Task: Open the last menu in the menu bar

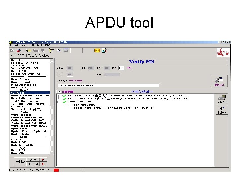Action: 47,45
